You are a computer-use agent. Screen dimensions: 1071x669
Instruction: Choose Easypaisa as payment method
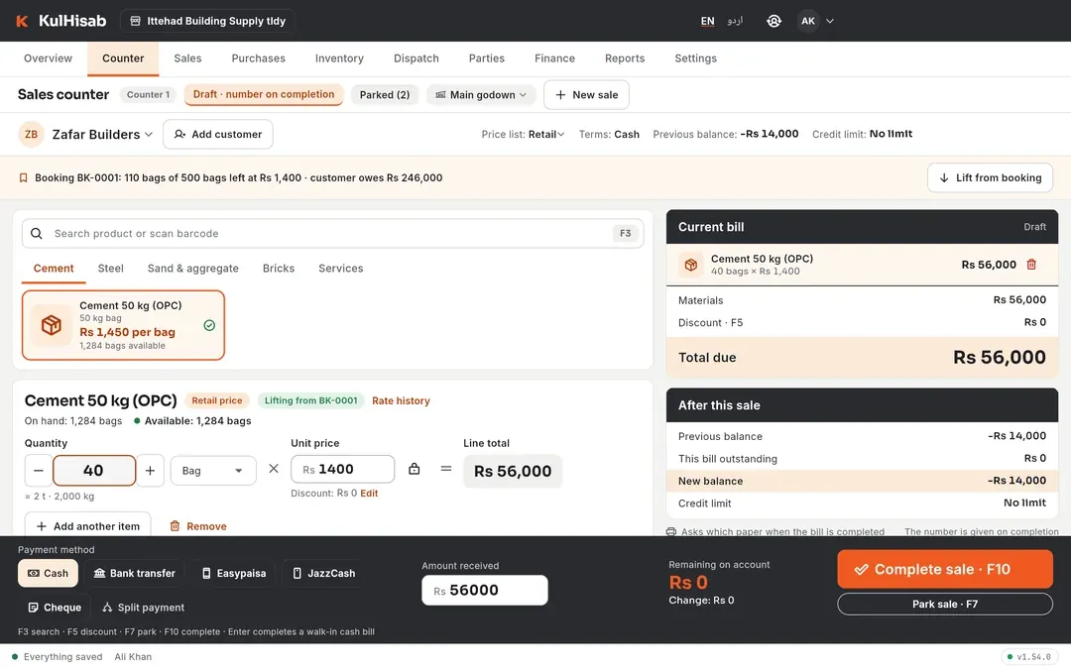click(x=234, y=574)
